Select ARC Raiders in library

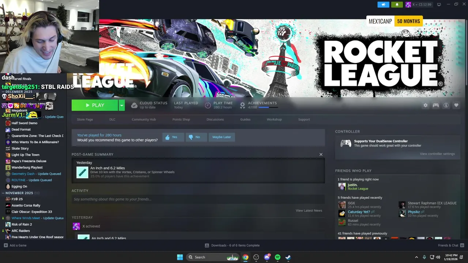[x=20, y=231]
